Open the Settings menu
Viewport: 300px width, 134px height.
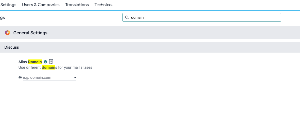point(8,5)
